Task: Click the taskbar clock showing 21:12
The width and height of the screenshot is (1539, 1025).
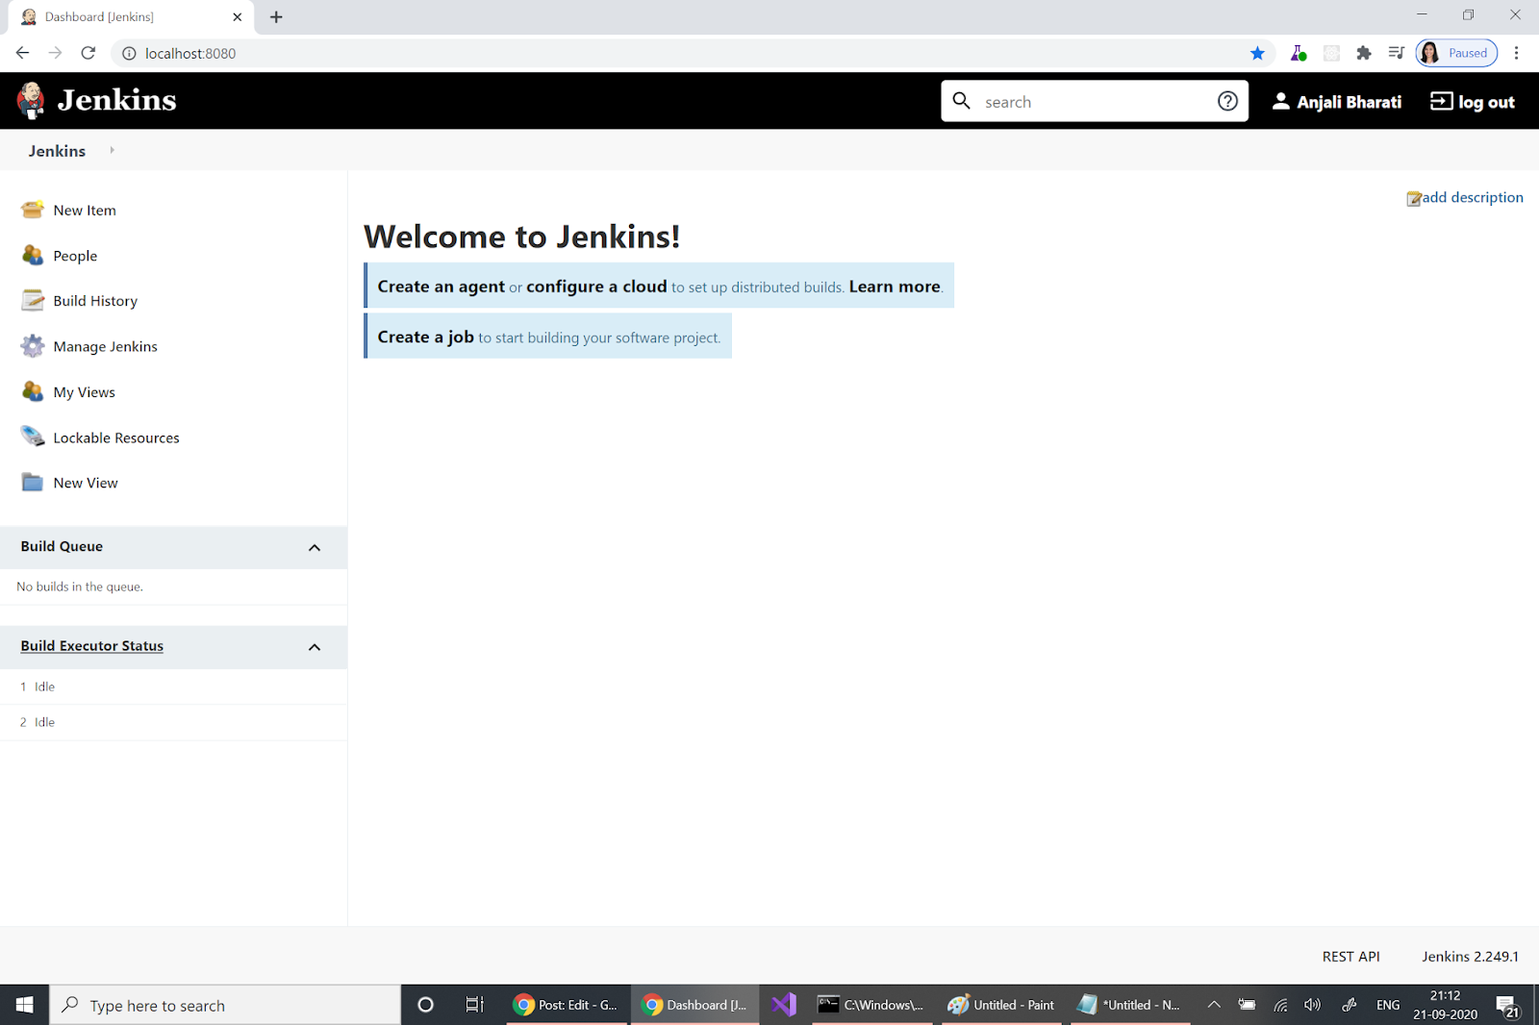Action: (1445, 1005)
